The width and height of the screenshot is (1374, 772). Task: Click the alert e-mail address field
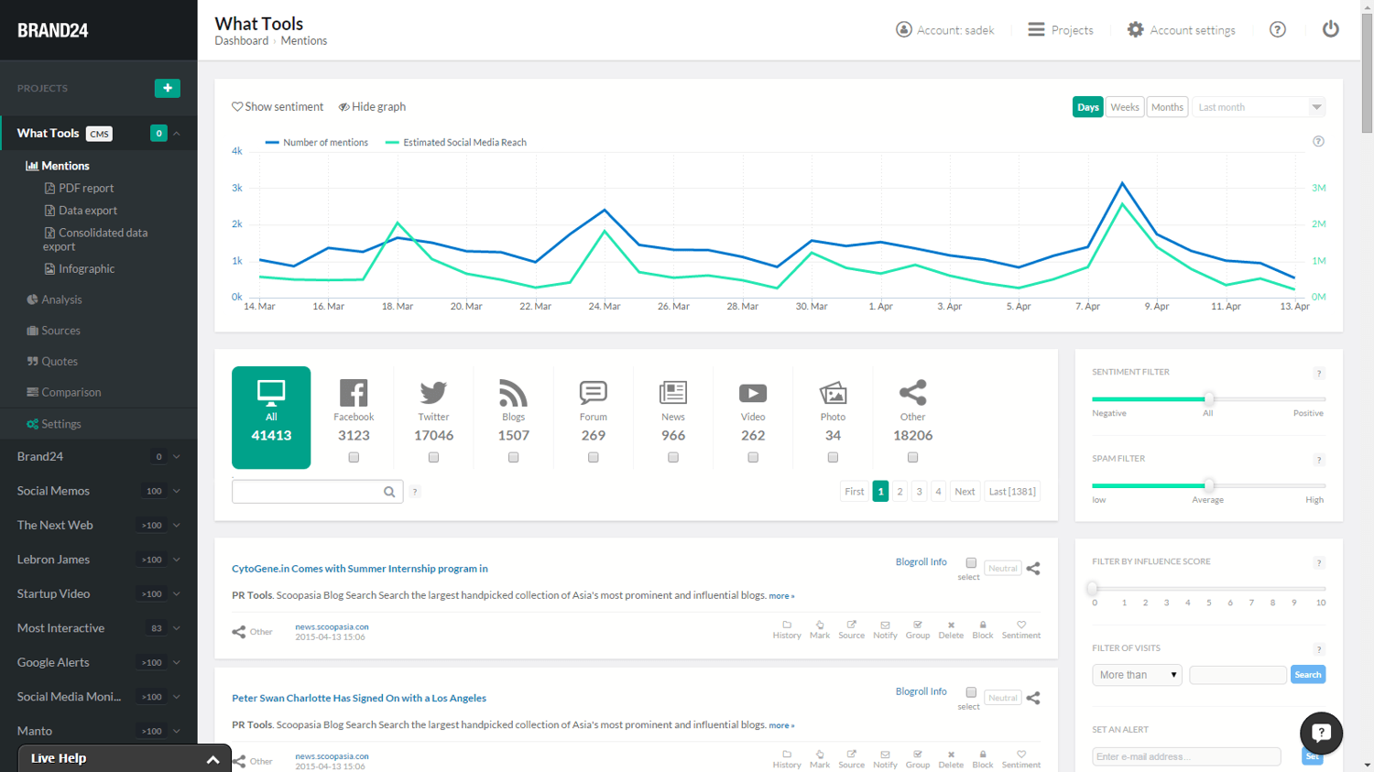[x=1186, y=756]
